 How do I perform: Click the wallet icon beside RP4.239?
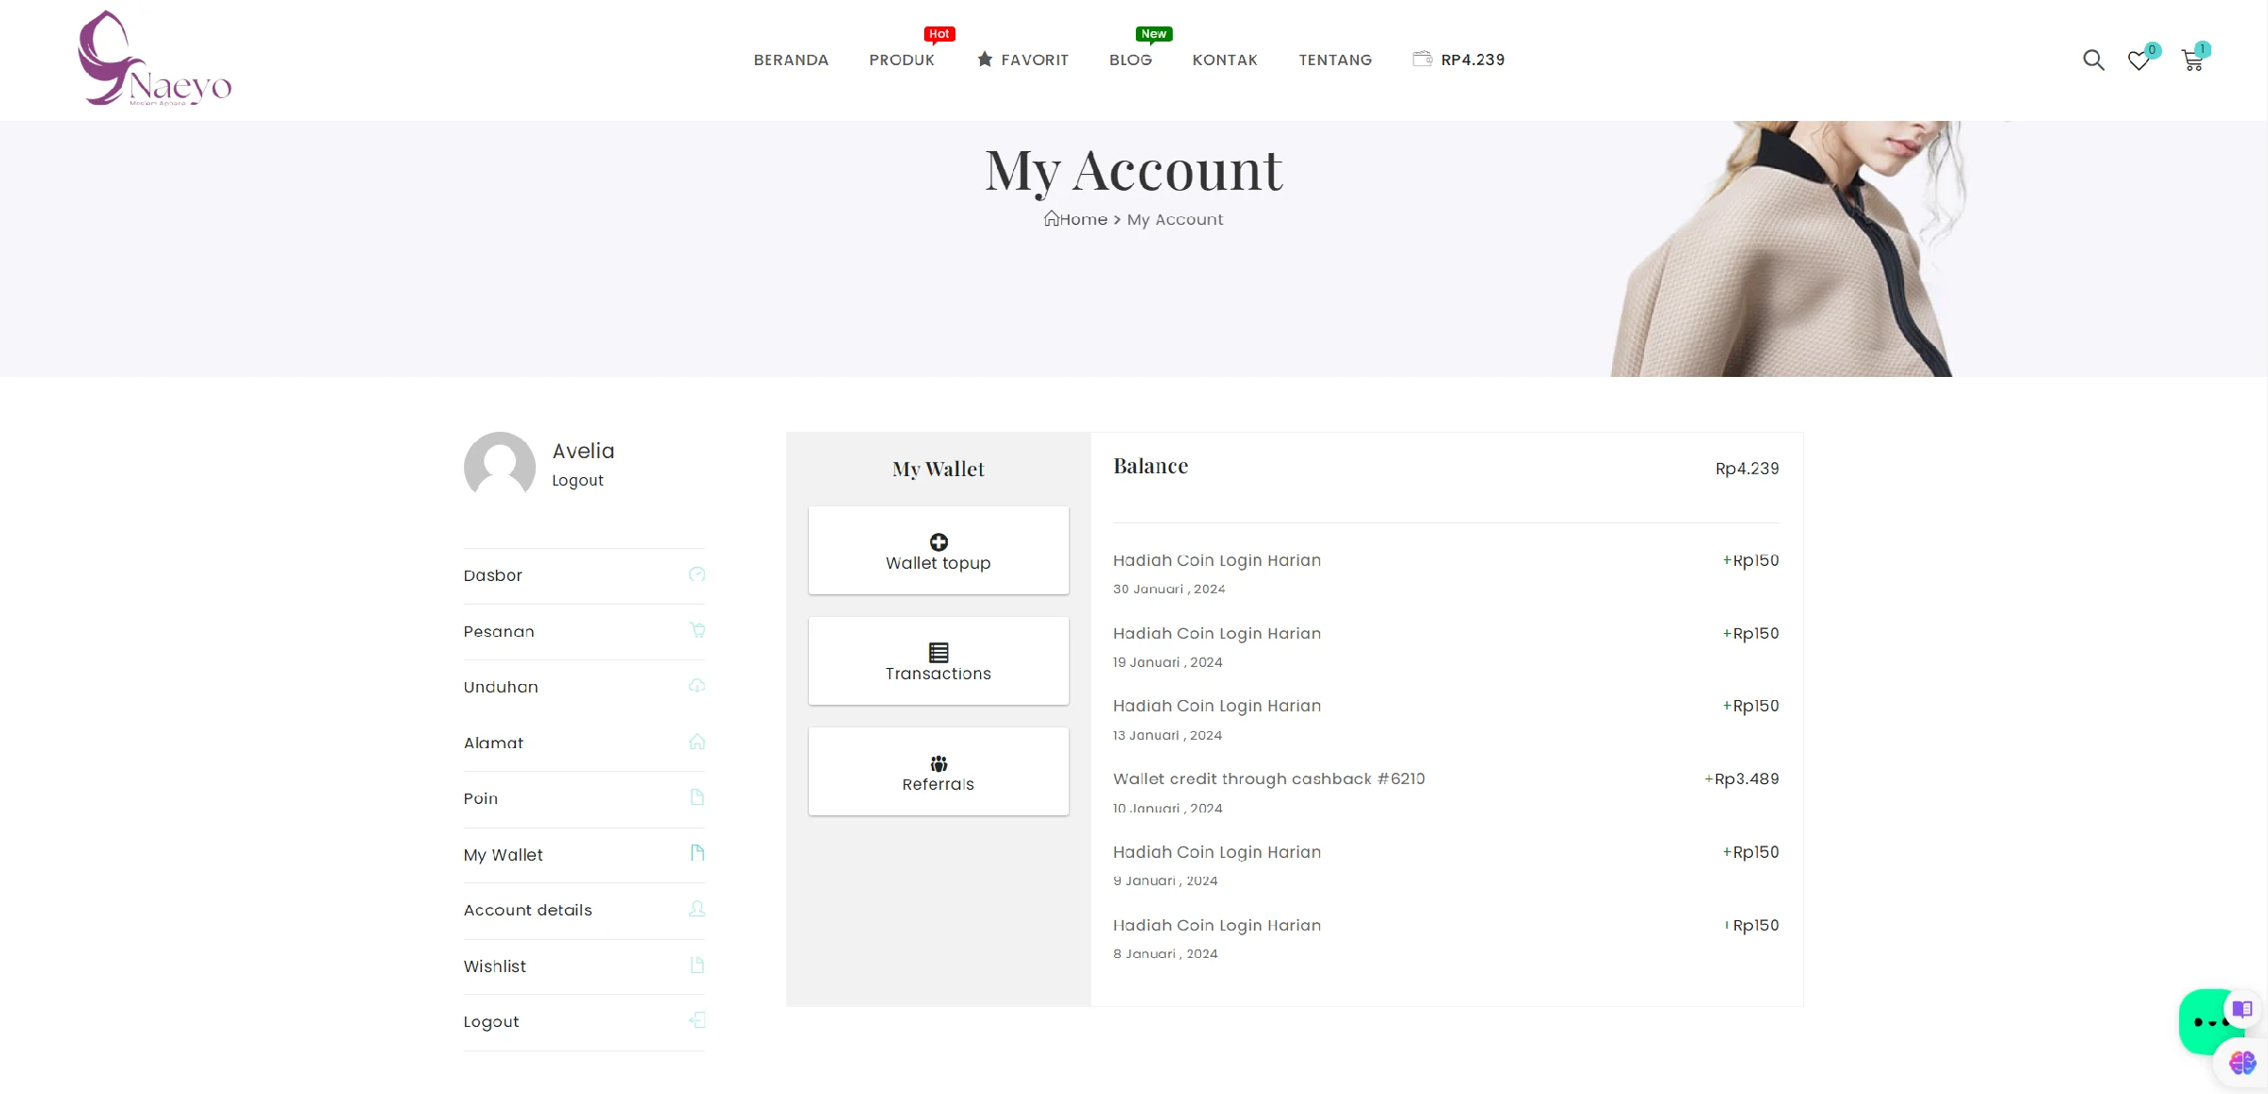point(1422,59)
